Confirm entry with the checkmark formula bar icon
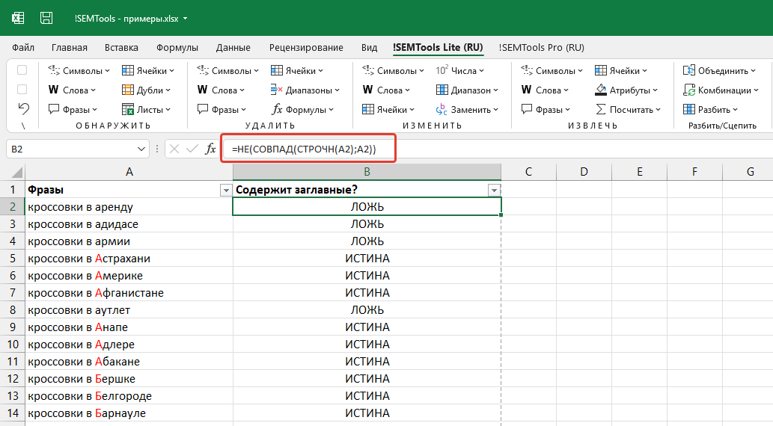This screenshot has height=426, width=773. click(x=192, y=149)
